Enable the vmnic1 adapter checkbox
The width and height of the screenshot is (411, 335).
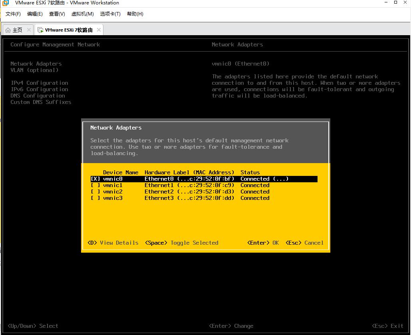[x=95, y=185]
